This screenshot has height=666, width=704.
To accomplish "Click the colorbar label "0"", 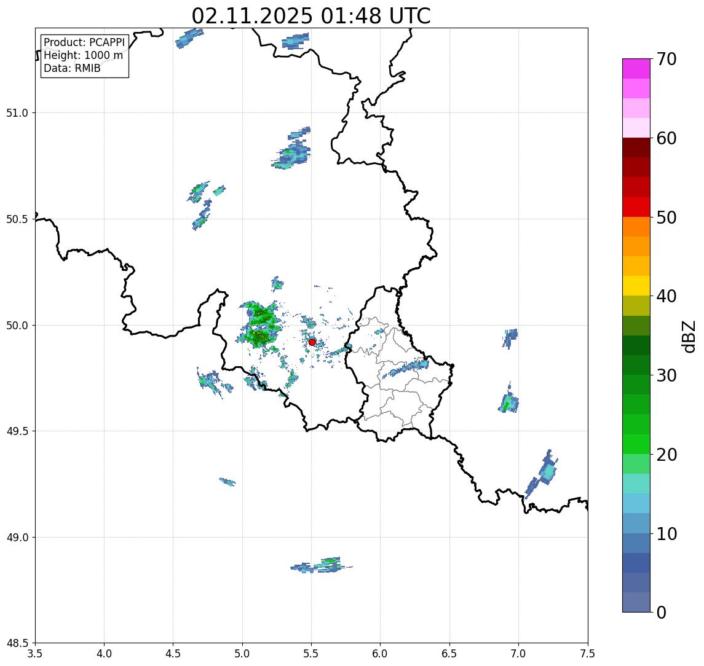I will [x=662, y=612].
